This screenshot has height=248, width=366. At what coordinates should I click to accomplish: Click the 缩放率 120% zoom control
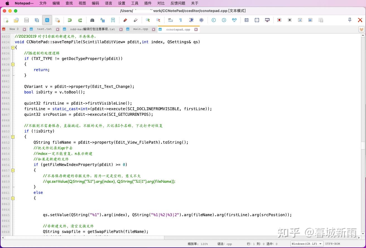198,244
